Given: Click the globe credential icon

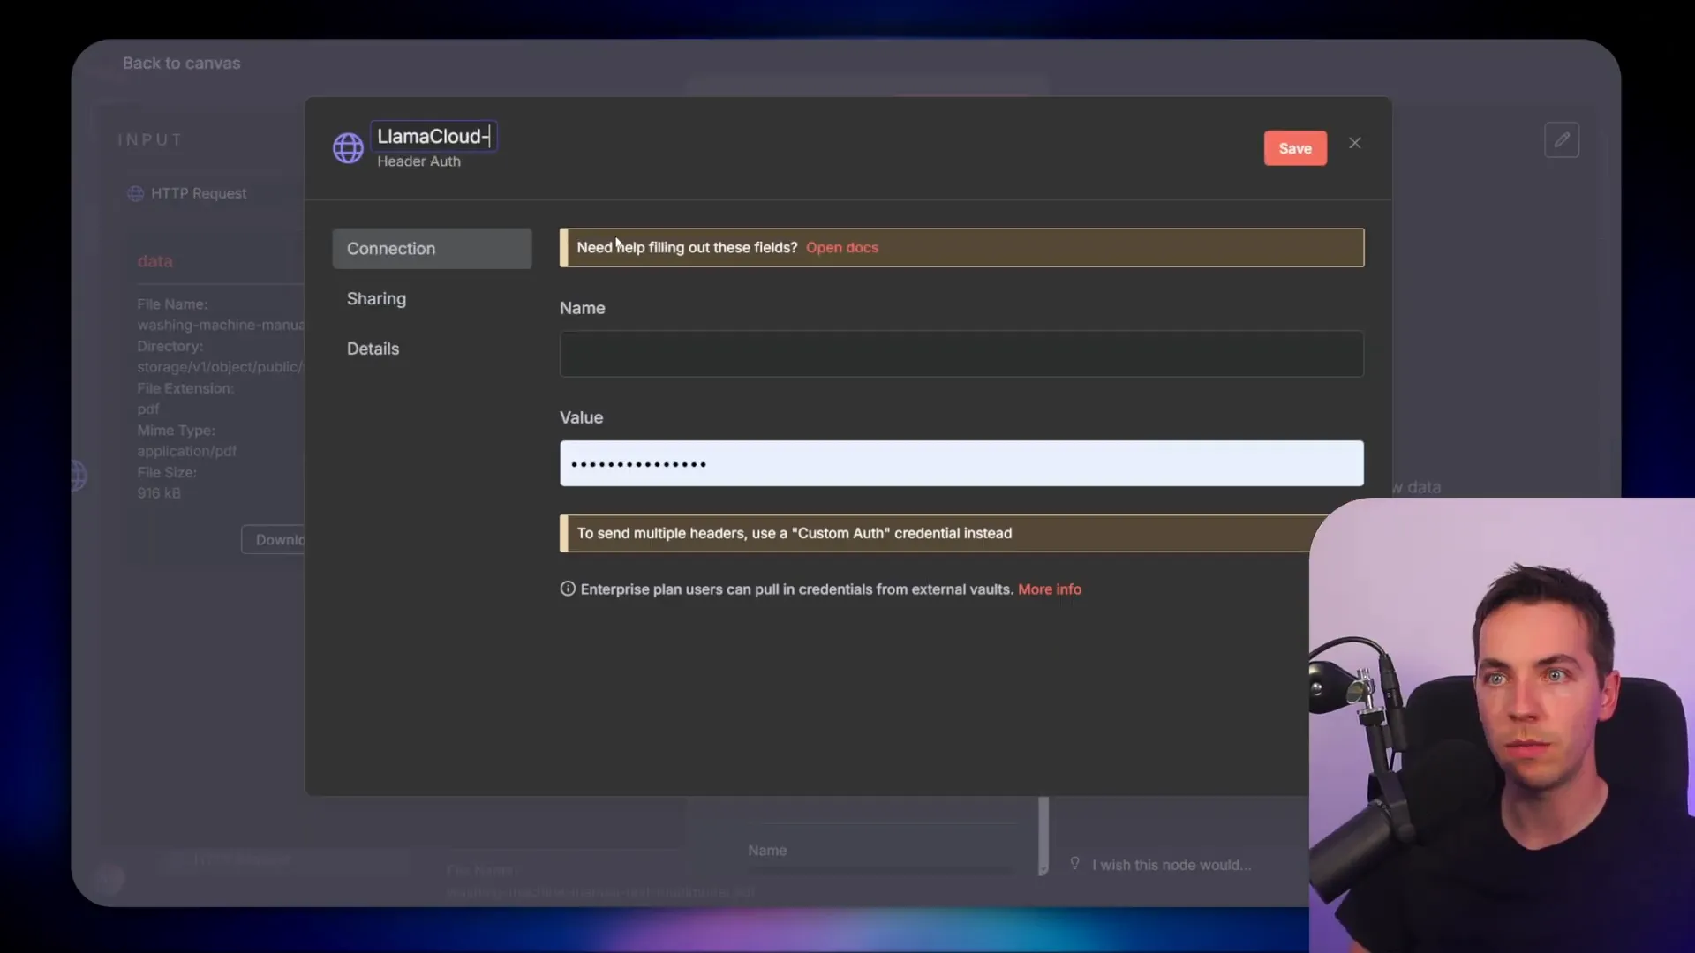Looking at the screenshot, I should 348,148.
